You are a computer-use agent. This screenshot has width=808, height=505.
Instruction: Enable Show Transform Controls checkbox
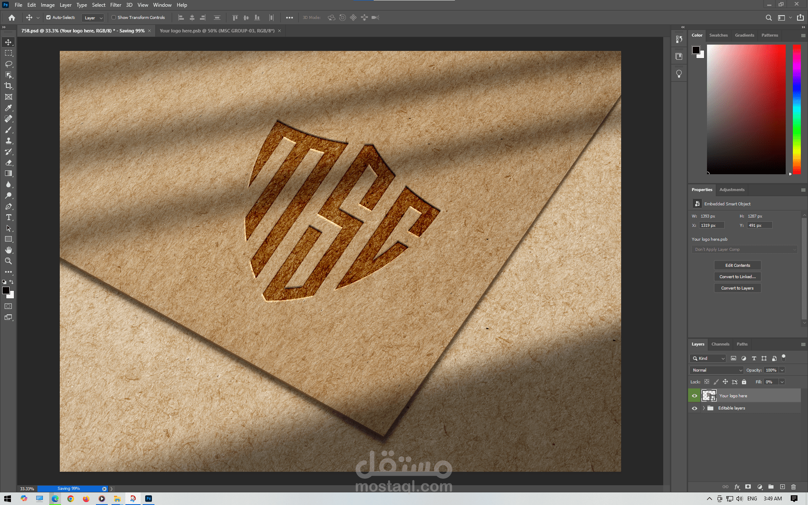114,18
